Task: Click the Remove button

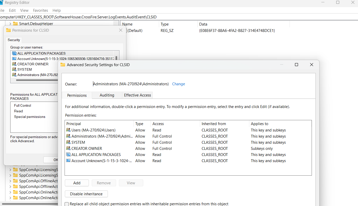Action: [104, 183]
